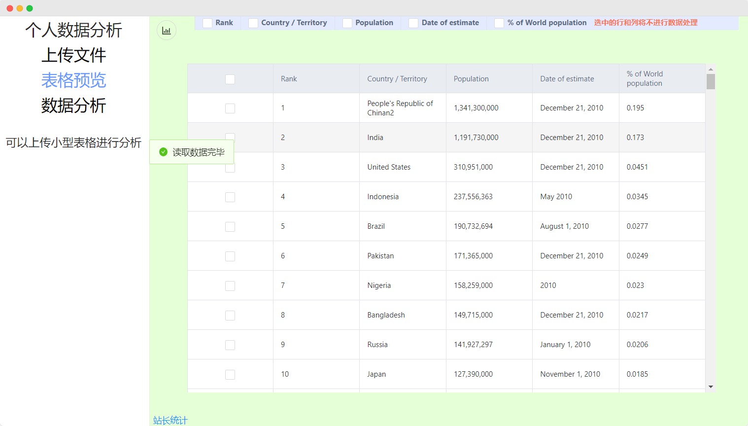
Task: Tick the Population column exclusion checkbox
Action: click(347, 23)
